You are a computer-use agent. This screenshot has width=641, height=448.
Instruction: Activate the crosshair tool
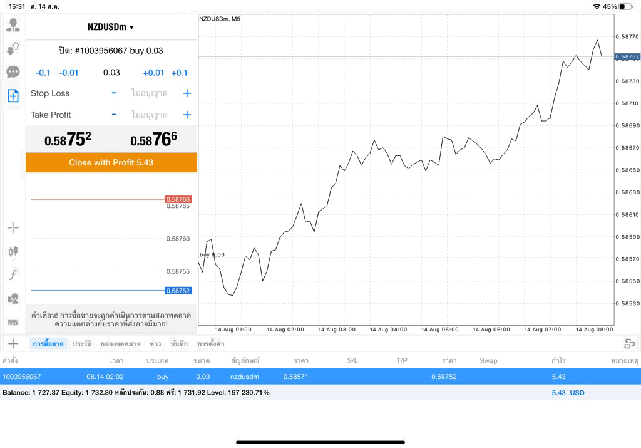(13, 228)
